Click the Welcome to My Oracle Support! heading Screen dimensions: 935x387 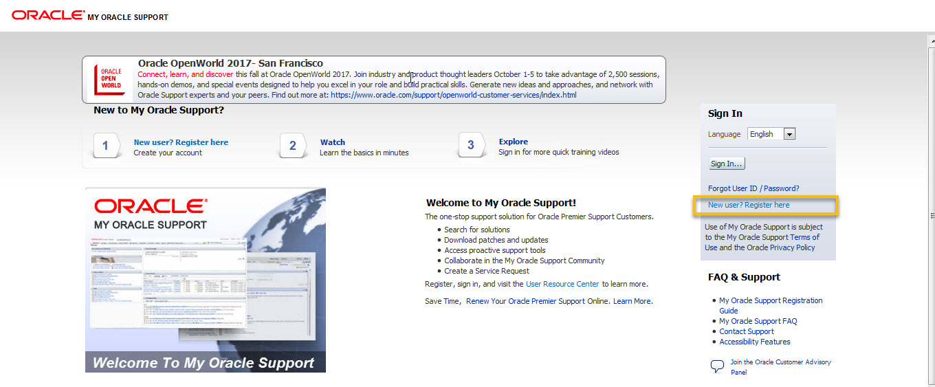501,203
